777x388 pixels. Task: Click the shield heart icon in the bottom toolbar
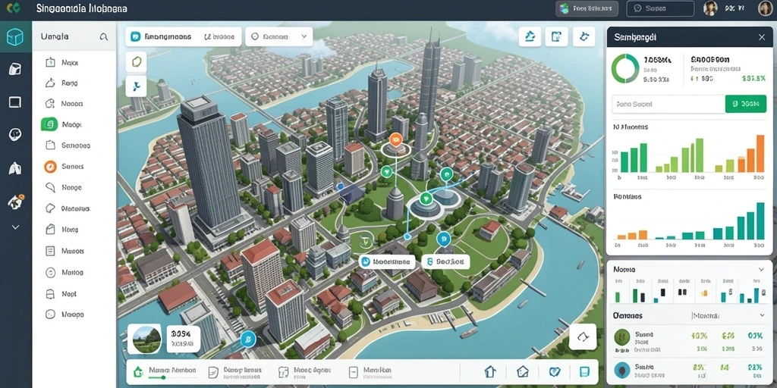coord(555,371)
